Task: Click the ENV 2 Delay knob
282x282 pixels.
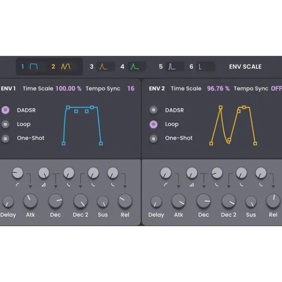Action: pos(156,202)
